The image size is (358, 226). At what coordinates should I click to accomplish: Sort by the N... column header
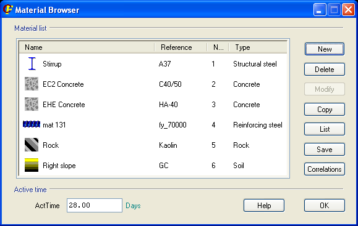click(x=218, y=47)
